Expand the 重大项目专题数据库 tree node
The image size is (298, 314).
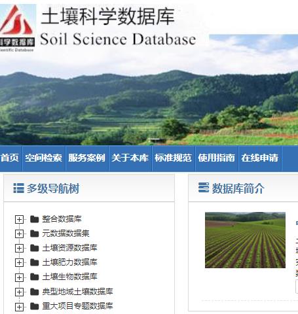[19, 307]
